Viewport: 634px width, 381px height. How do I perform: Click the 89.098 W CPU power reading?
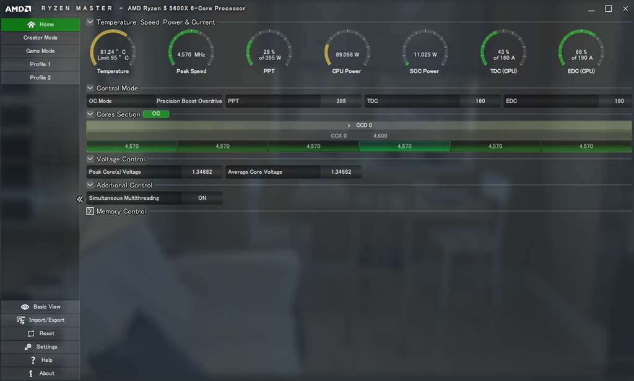tap(347, 54)
